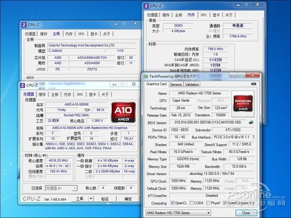Click the GDDR5 (Hynix) memory type field
The height and width of the screenshot is (218, 291).
pos(187,159)
